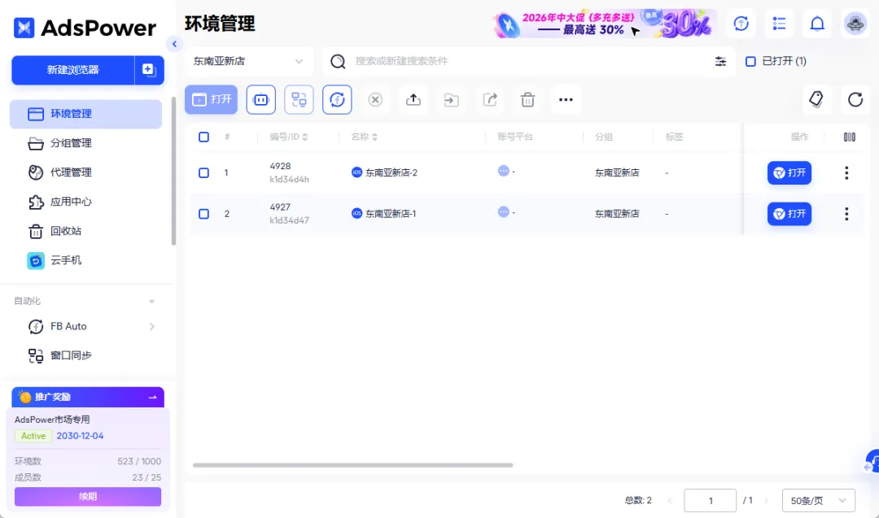This screenshot has height=518, width=879.
Task: Click the close browsers X toolbar icon
Action: click(x=375, y=100)
